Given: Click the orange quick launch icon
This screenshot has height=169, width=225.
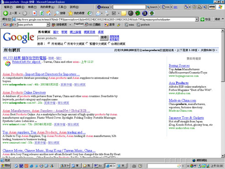Looking at the screenshot, I should tap(26, 166).
